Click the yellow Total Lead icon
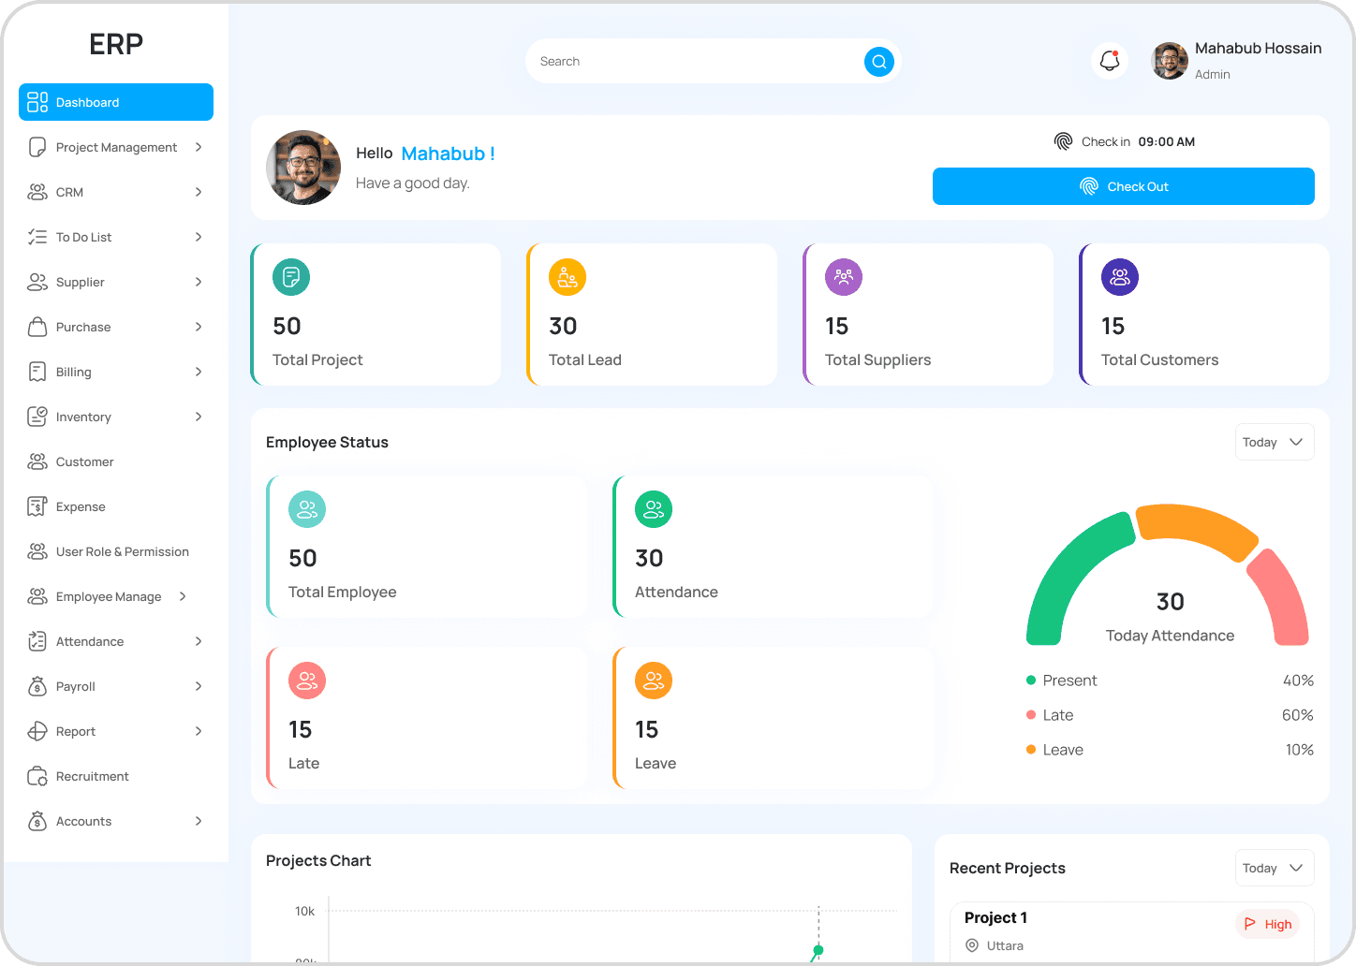The height and width of the screenshot is (966, 1356). [x=567, y=277]
